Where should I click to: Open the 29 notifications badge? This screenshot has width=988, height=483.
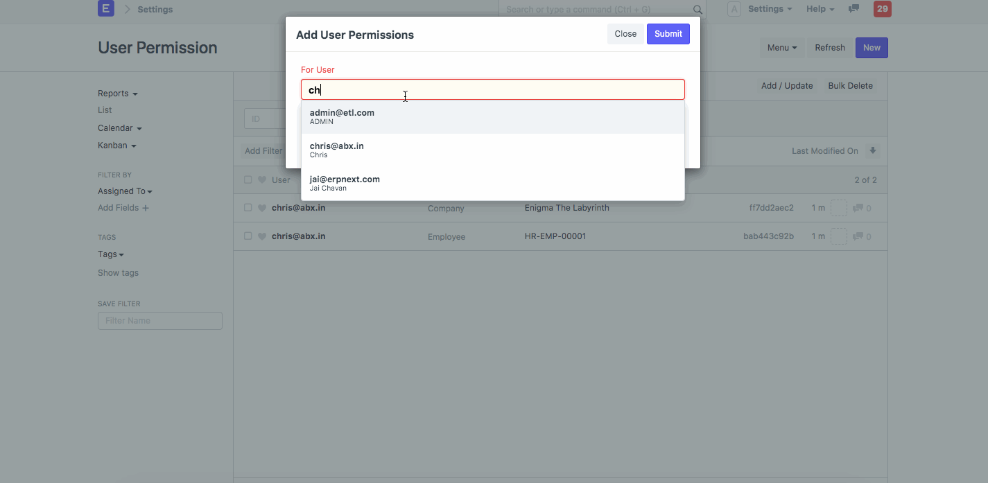[882, 9]
